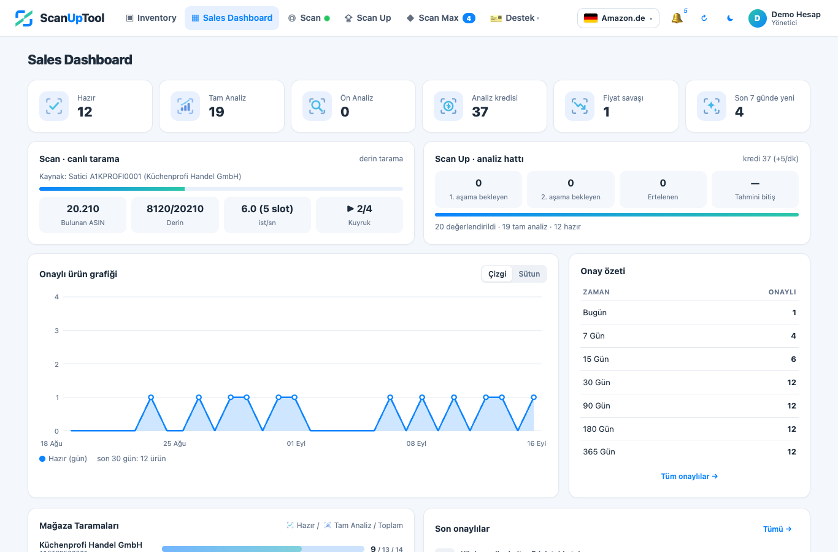The width and height of the screenshot is (838, 552).
Task: Click the Ertelenen tile
Action: tap(663, 189)
